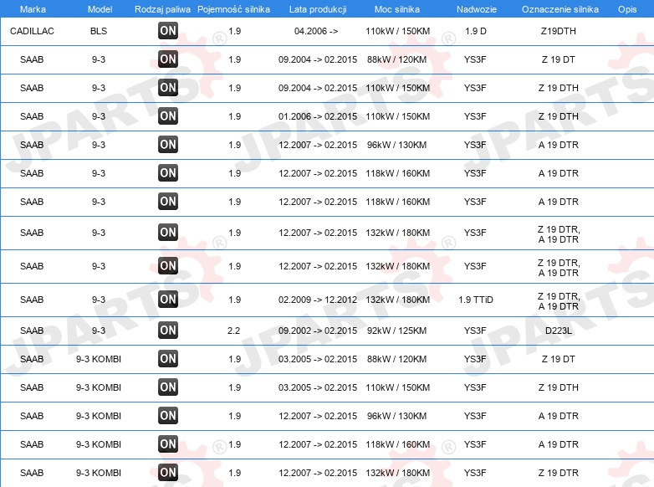This screenshot has height=487, width=654.
Task: Click the ON icon in the 88kW/120KM SAAB 9-3 row
Action: click(x=168, y=59)
